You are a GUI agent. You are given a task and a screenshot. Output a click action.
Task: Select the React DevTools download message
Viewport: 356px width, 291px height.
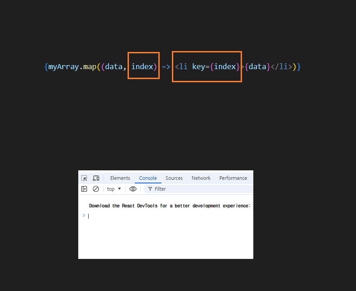[x=170, y=206]
